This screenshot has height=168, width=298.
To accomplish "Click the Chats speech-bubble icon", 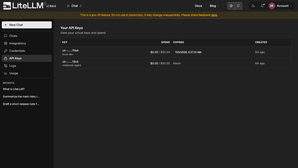I will click(x=6, y=36).
